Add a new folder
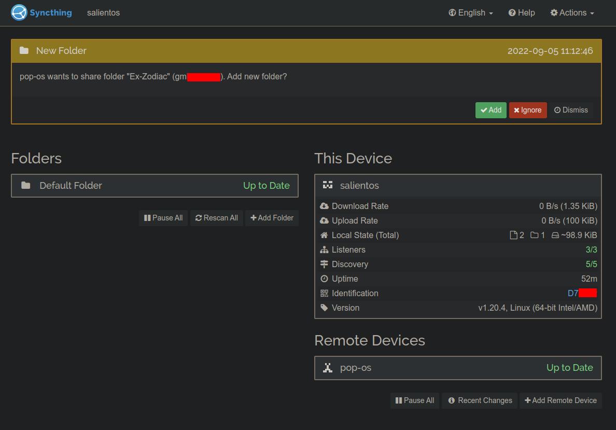The width and height of the screenshot is (616, 430). (x=272, y=218)
